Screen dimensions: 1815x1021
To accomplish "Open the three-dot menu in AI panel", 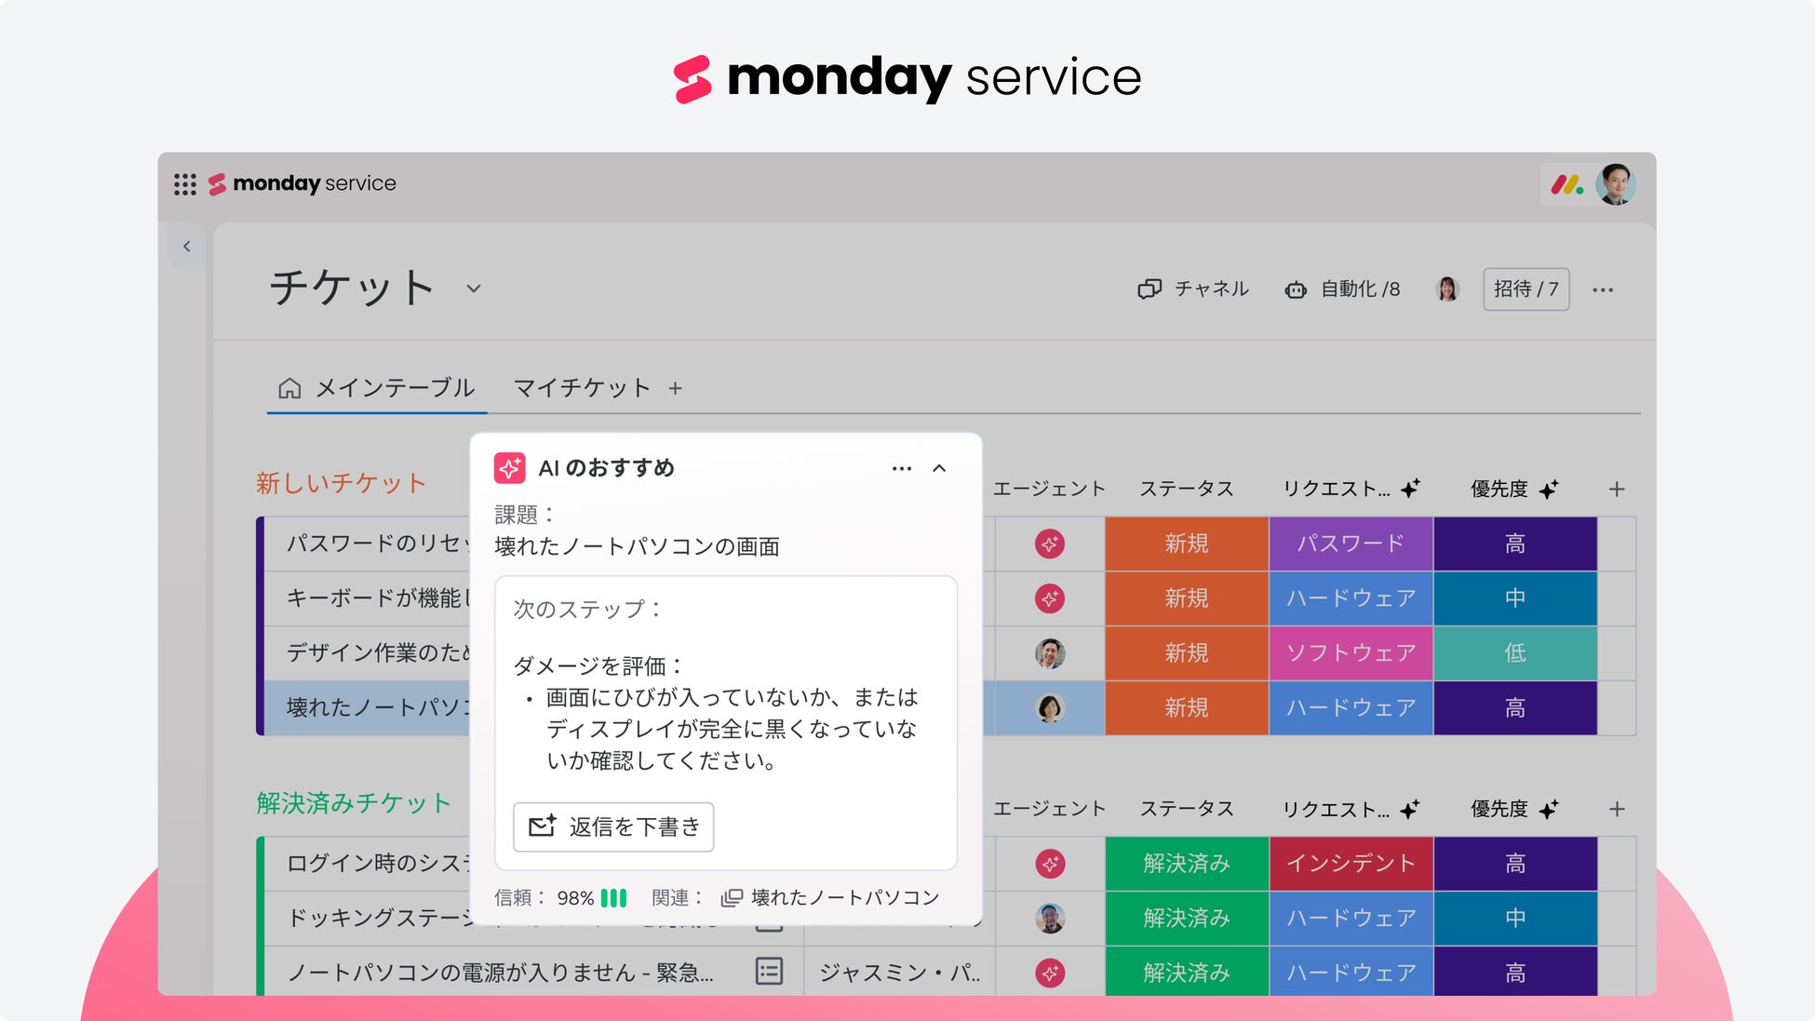I will [x=901, y=468].
